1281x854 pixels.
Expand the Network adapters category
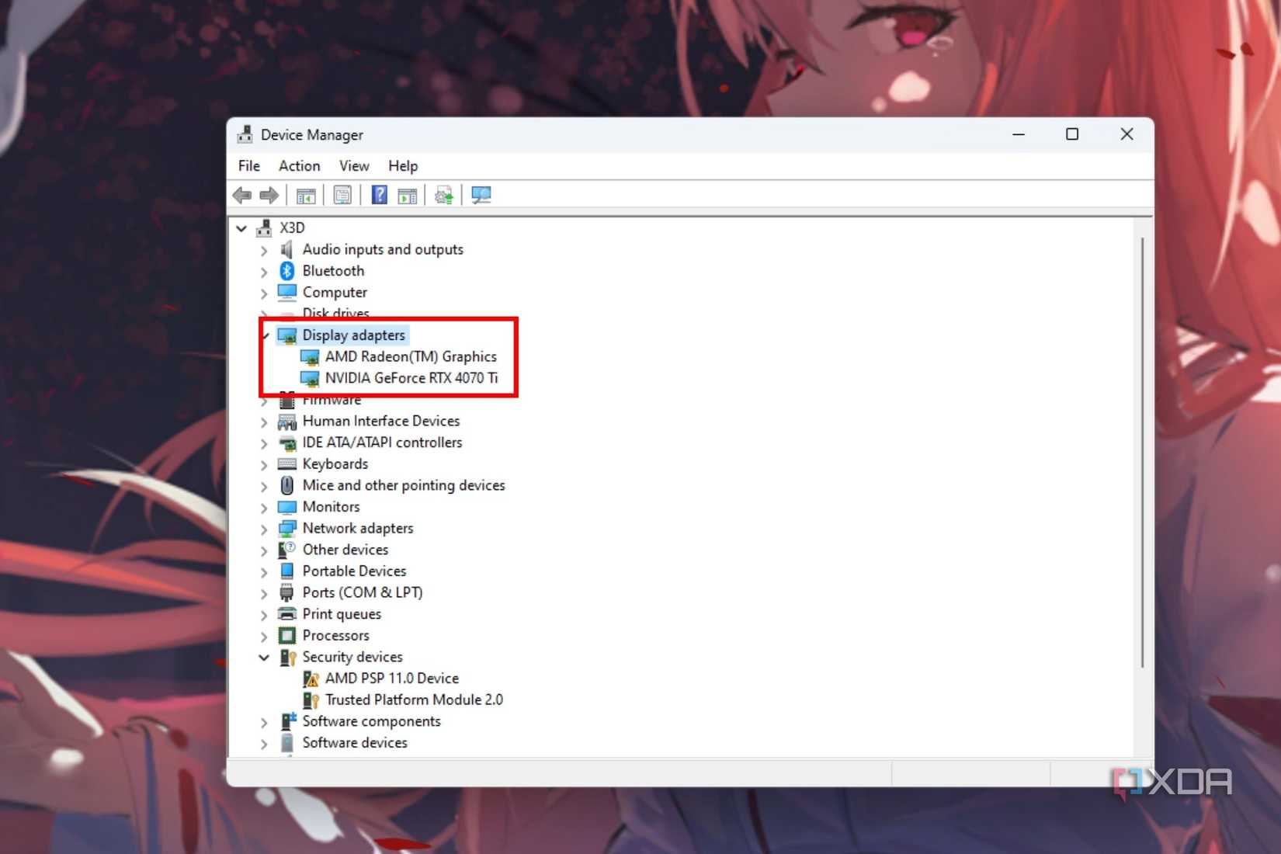click(264, 528)
